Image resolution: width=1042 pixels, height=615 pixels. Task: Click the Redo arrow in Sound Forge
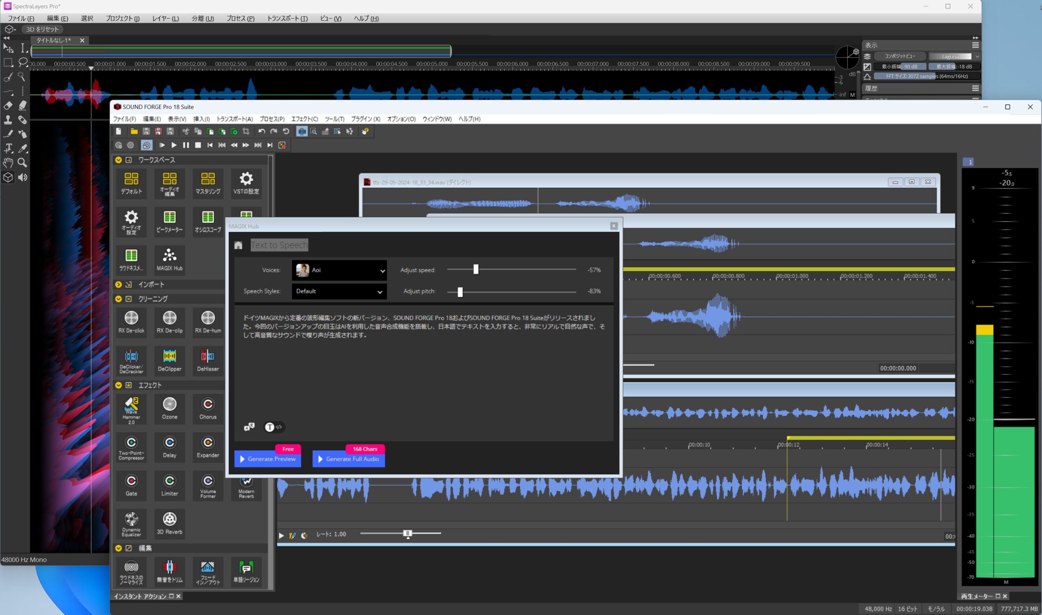coord(274,131)
